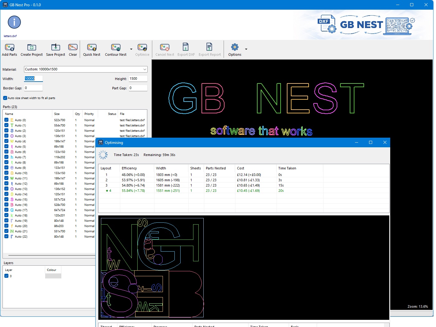Click the B part icon for Auto (16)
The width and height of the screenshot is (436, 327).
(12, 205)
